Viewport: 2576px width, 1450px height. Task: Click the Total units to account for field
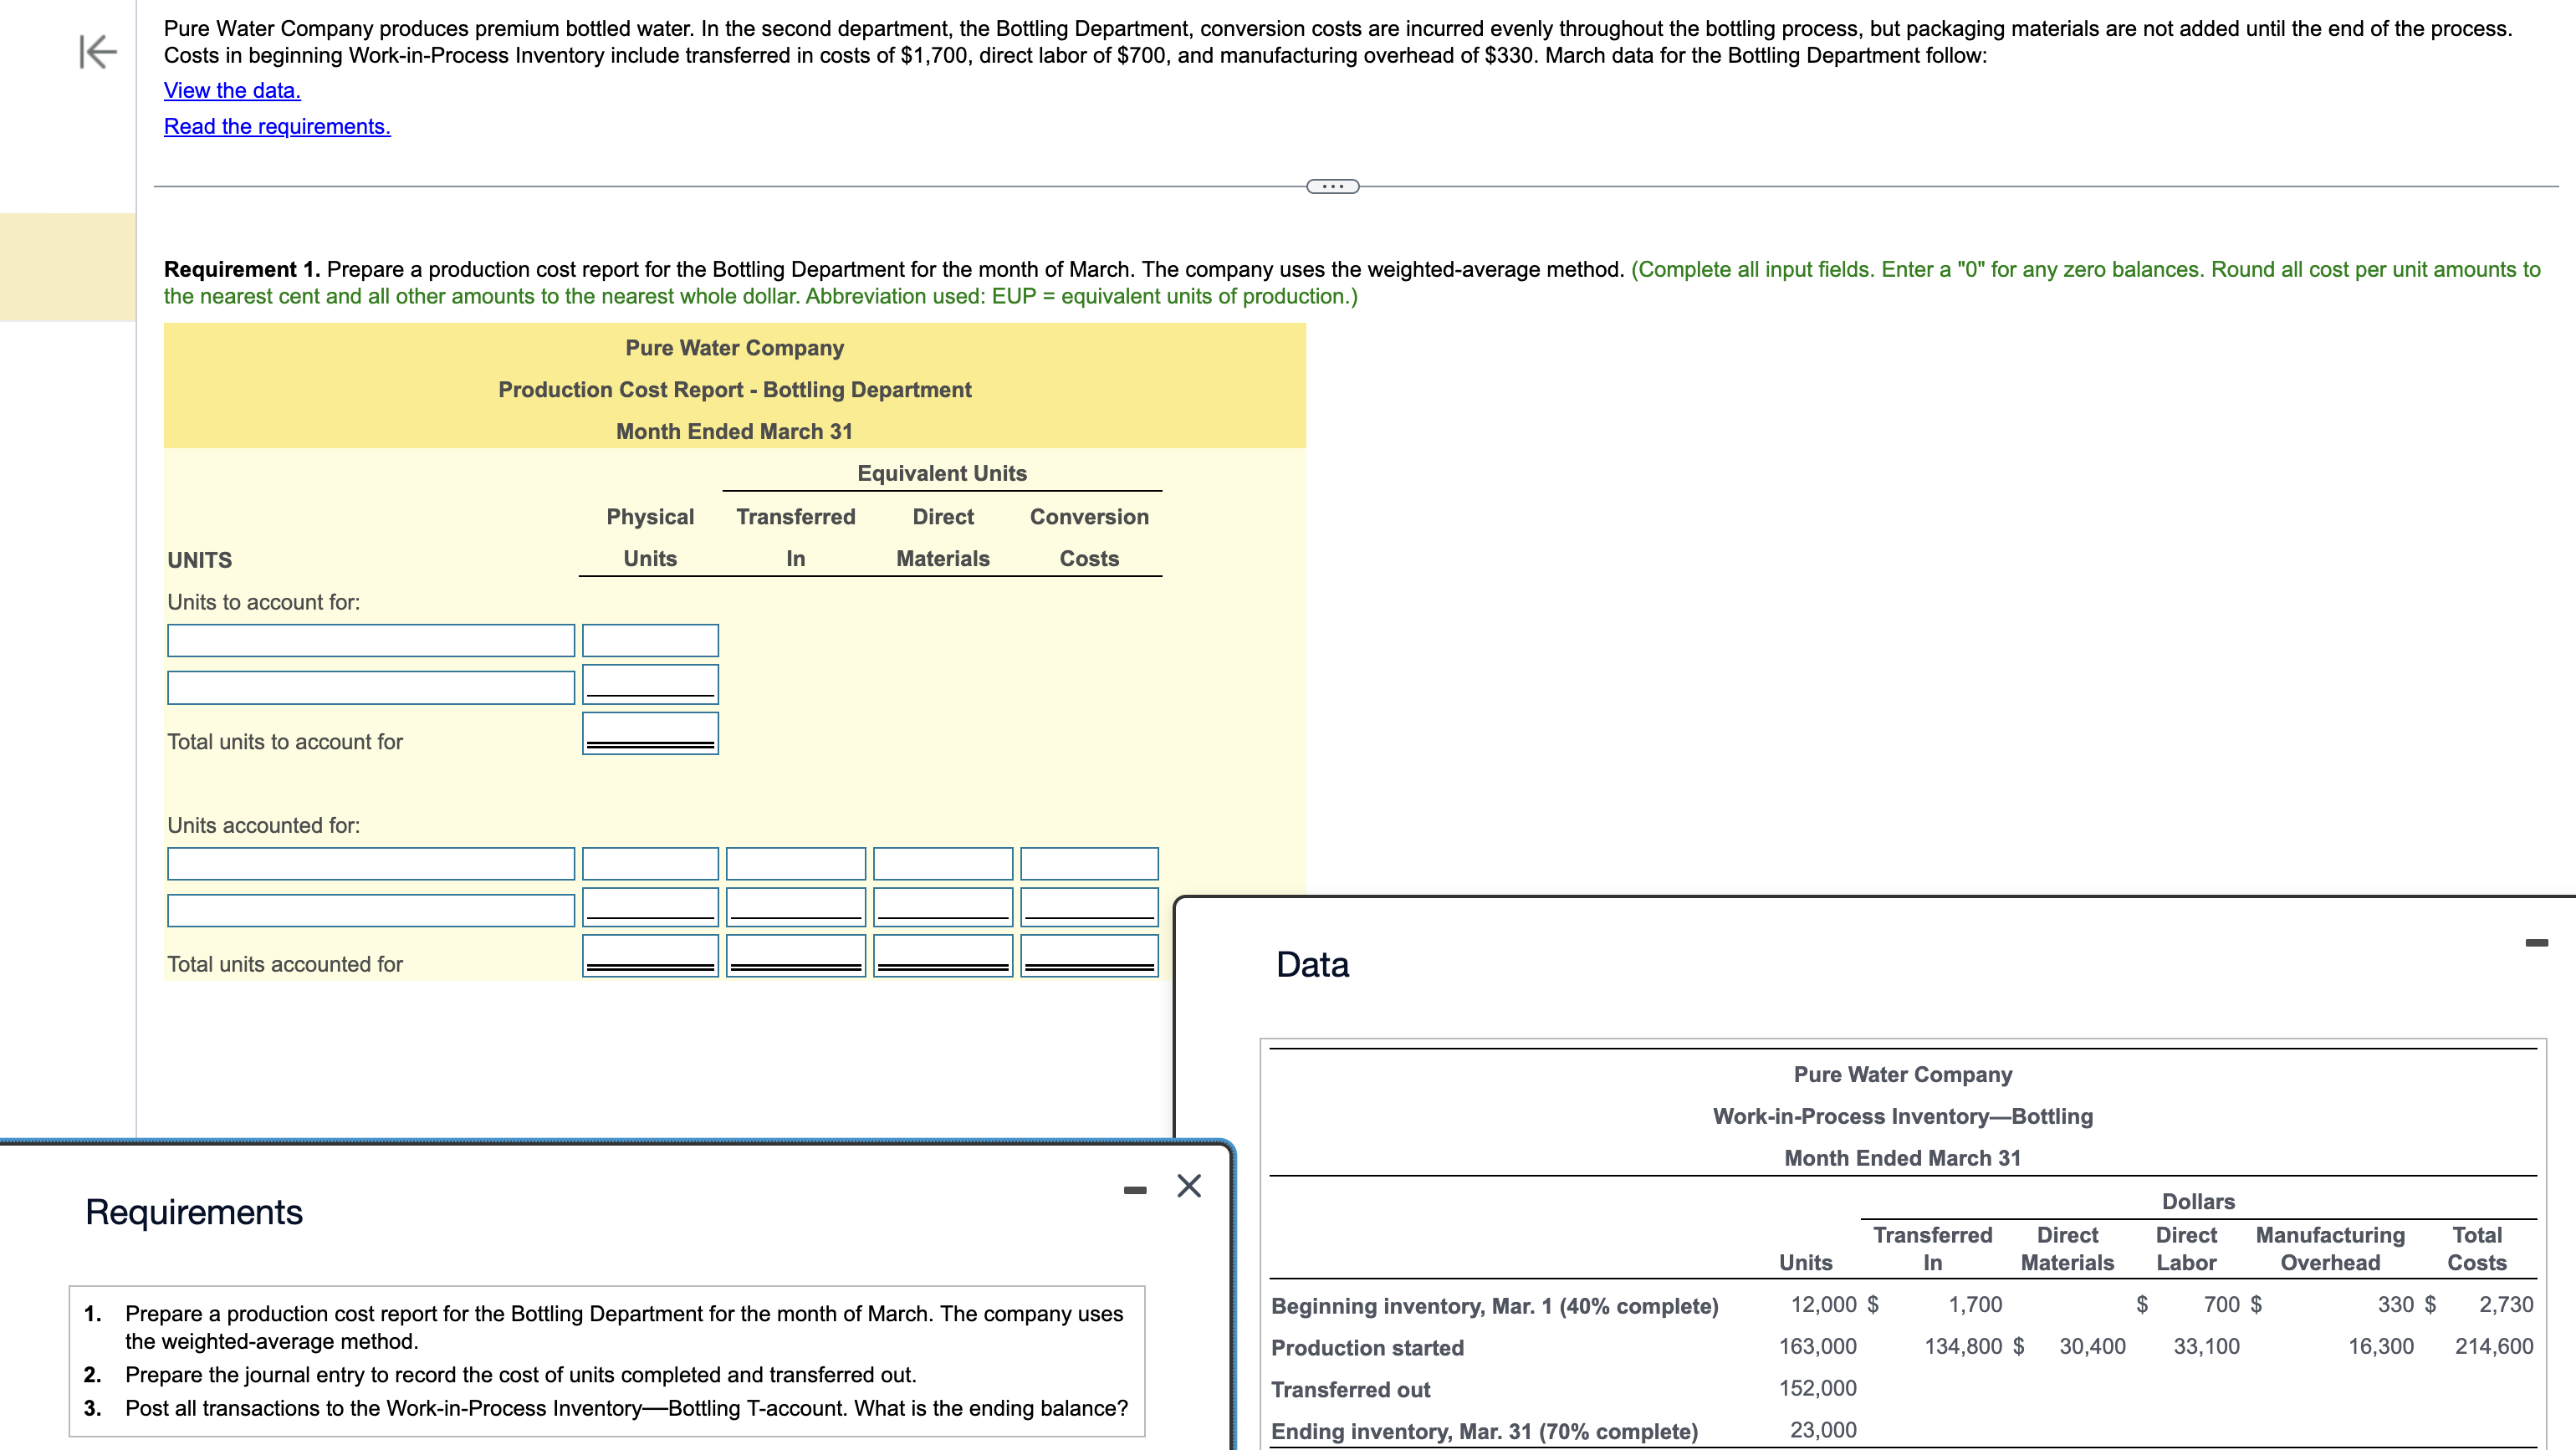[x=649, y=733]
